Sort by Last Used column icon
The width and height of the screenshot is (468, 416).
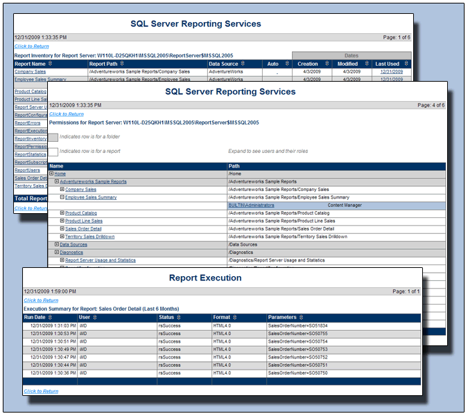coord(406,64)
